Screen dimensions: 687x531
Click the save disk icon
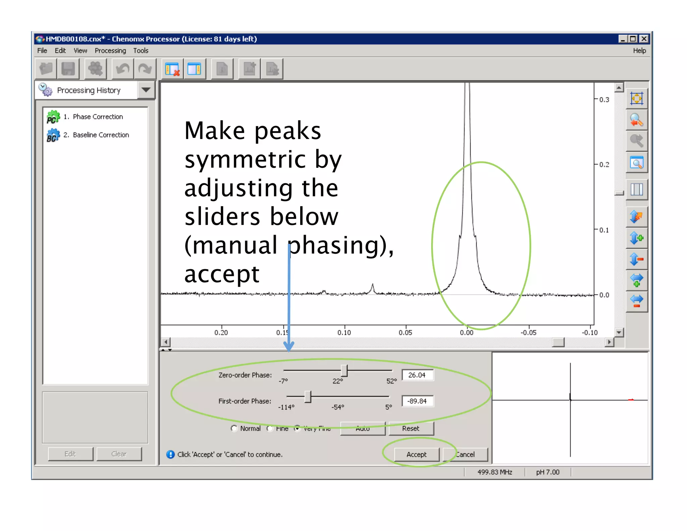tap(68, 69)
